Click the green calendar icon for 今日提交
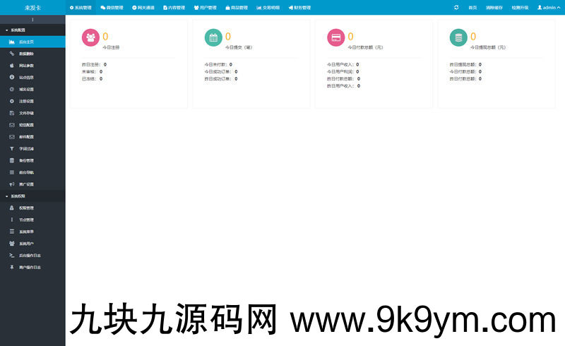Viewport: 565px width, 346px height. [213, 38]
